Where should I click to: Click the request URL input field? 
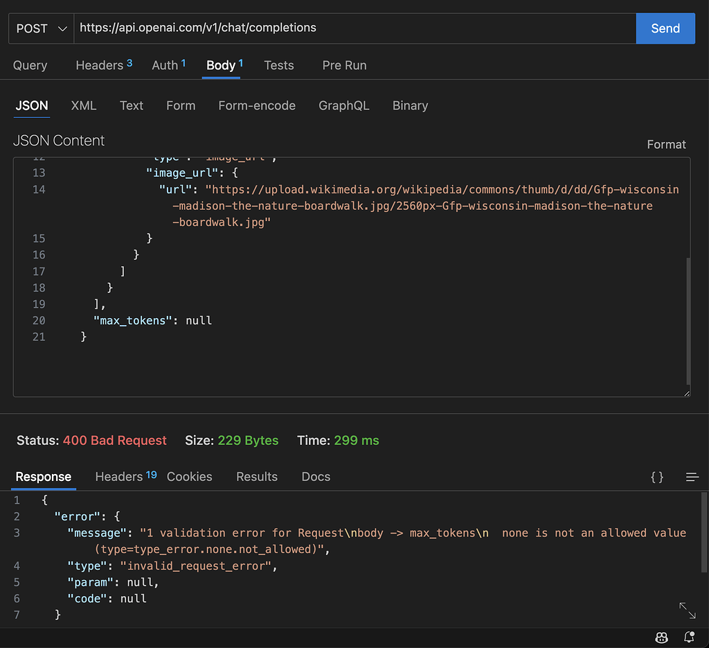pyautogui.click(x=353, y=28)
